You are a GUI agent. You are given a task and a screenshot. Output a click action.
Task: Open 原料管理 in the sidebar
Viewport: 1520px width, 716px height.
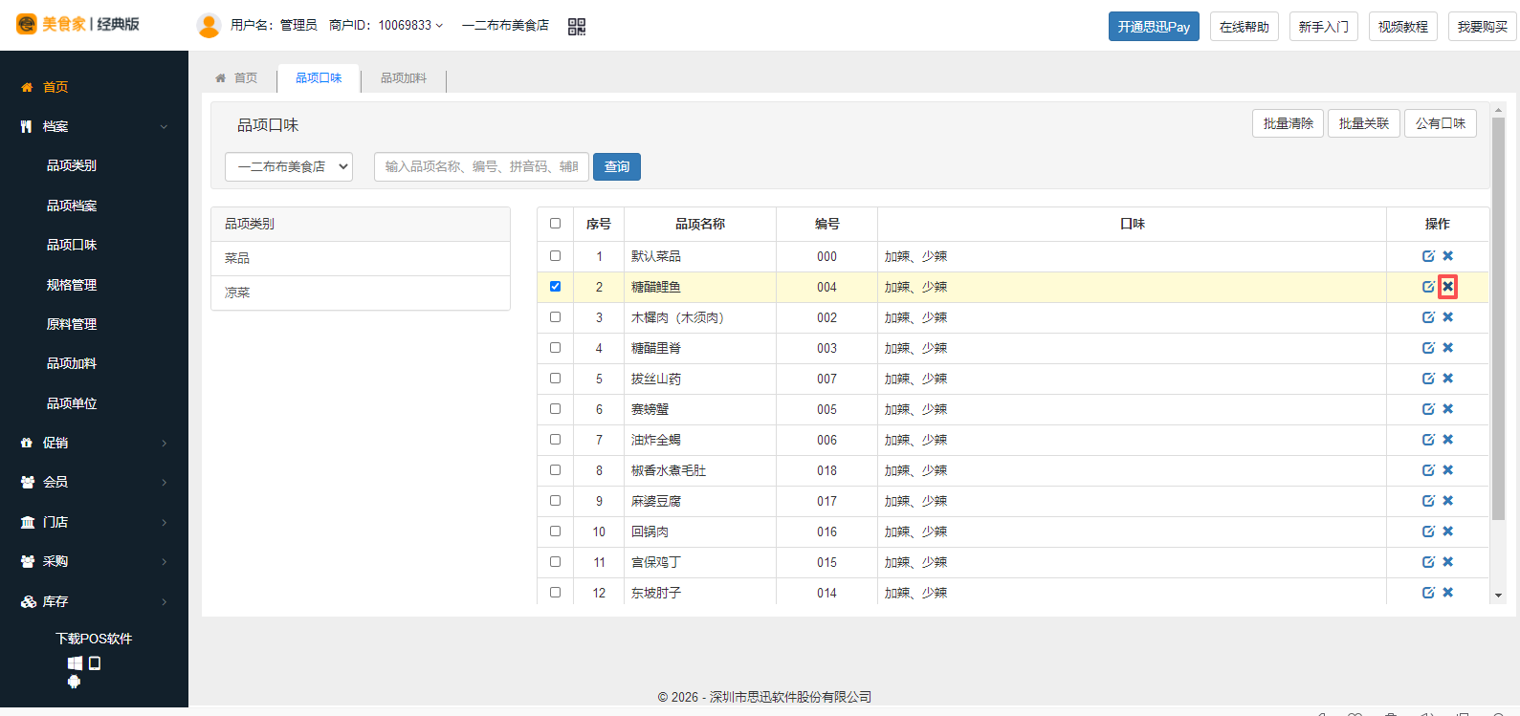tap(72, 324)
